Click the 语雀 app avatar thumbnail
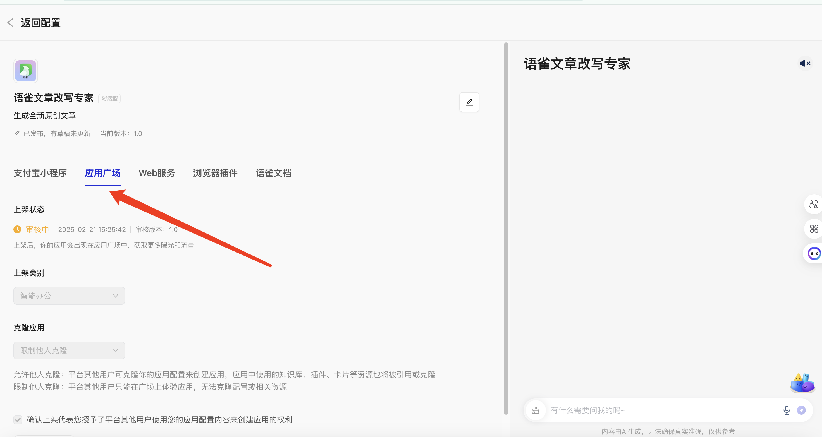Screen dimensions: 822x437 [x=25, y=71]
